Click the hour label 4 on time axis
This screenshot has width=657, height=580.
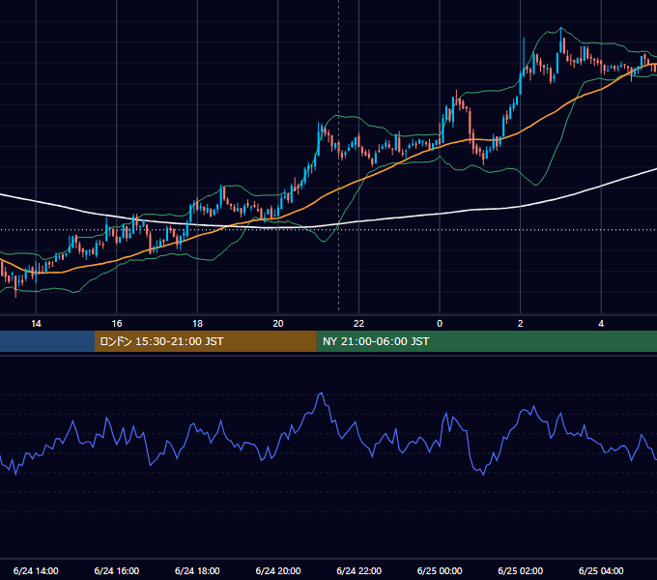[x=601, y=323]
